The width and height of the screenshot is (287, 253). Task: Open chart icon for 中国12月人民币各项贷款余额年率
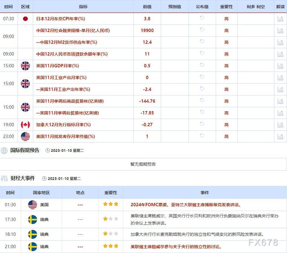(280, 54)
